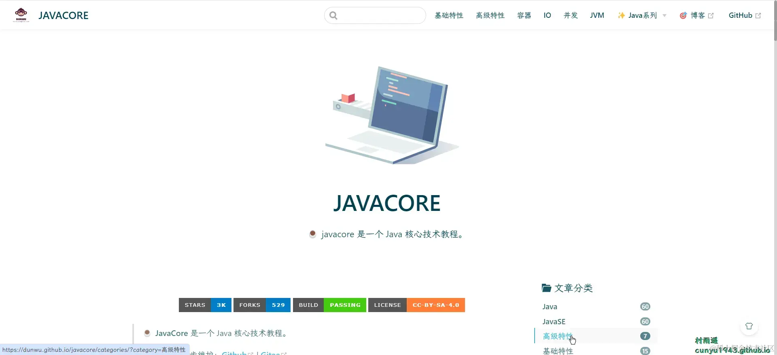Image resolution: width=777 pixels, height=355 pixels.
Task: Open the JVM nav menu item
Action: pyautogui.click(x=597, y=15)
